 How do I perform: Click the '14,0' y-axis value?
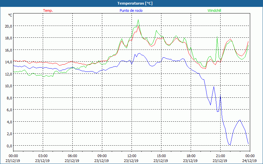9,62
